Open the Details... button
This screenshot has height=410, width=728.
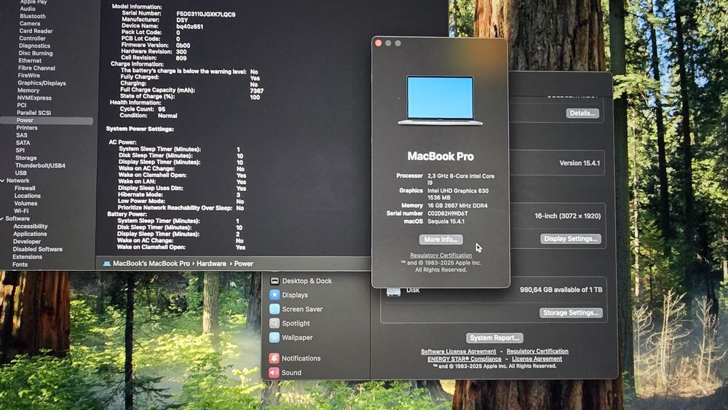582,114
